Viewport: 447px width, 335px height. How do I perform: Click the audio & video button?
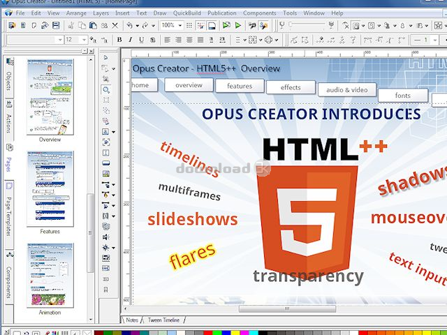click(x=347, y=90)
